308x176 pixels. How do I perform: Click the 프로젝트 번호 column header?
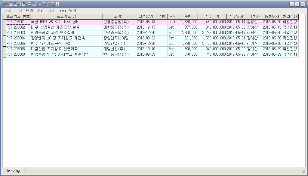[18, 17]
